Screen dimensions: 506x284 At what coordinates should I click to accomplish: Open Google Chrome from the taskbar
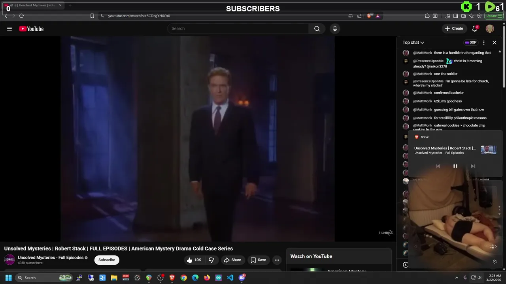(x=183, y=278)
